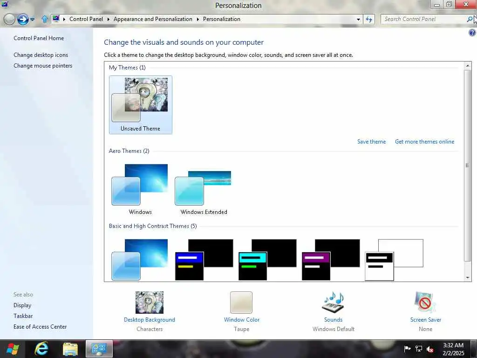
Task: Click the Up one level arrow
Action: tap(44, 19)
